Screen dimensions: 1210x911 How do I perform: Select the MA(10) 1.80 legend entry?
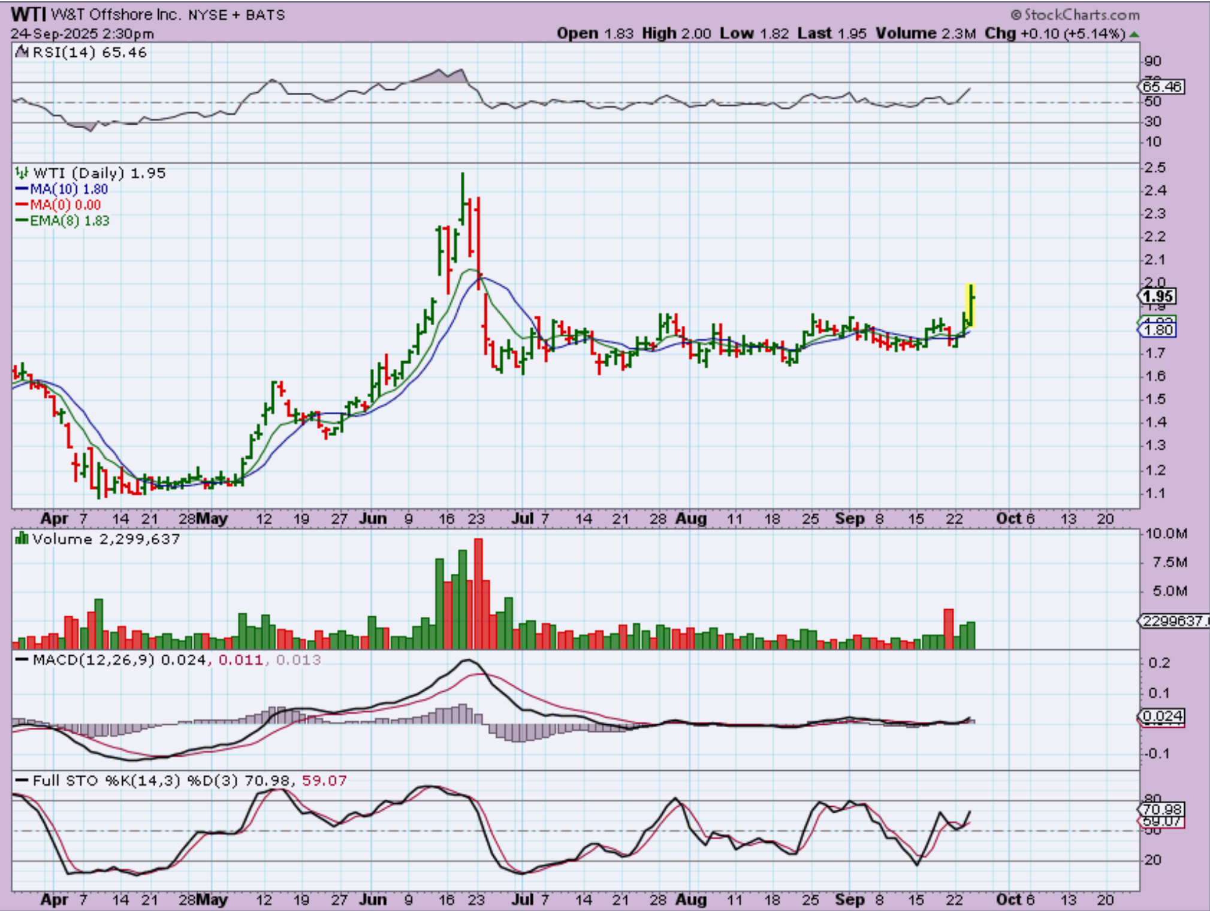pos(61,189)
